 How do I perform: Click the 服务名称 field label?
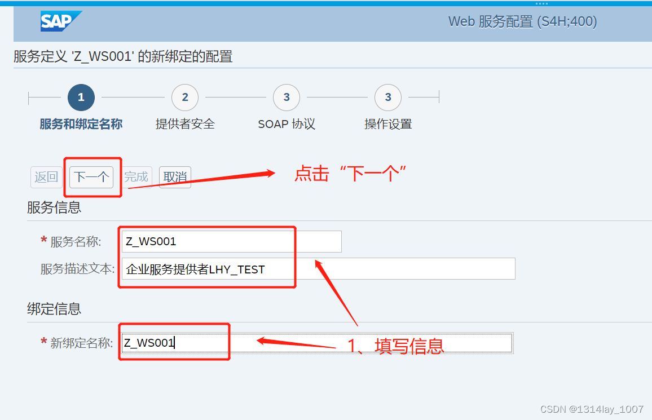(x=75, y=242)
